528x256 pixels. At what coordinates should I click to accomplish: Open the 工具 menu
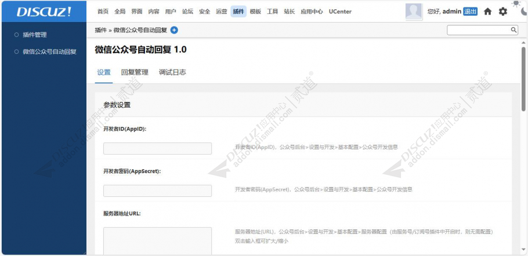point(273,12)
